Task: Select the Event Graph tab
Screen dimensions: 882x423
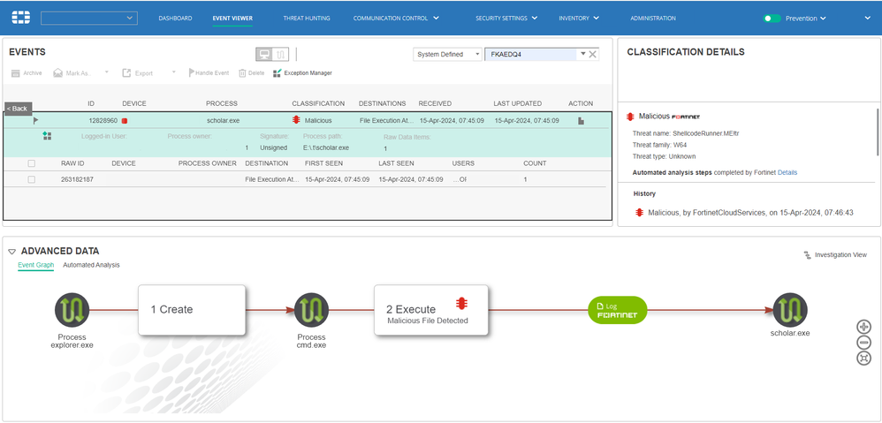Action: [36, 265]
